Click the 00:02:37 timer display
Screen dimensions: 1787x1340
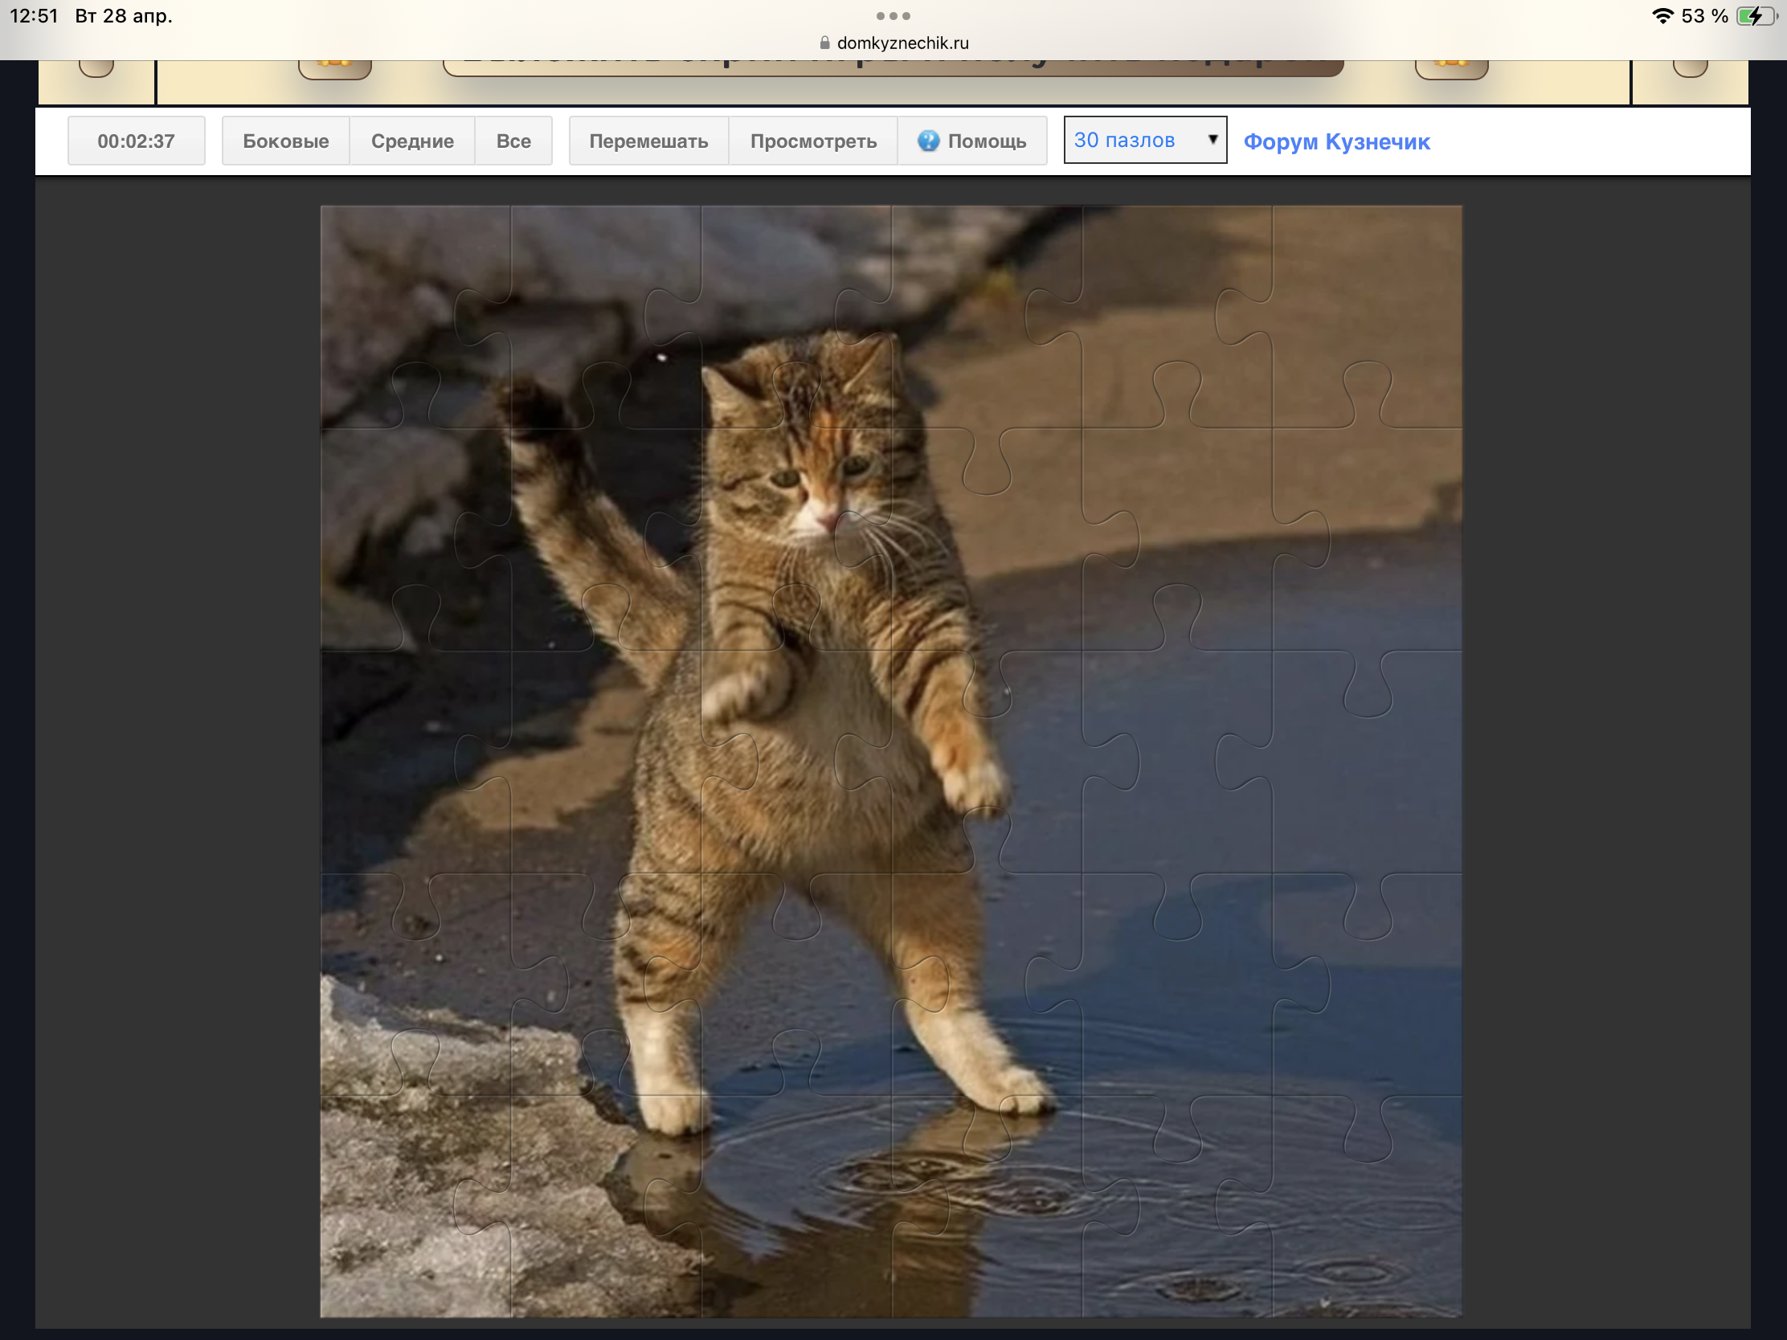(x=136, y=141)
